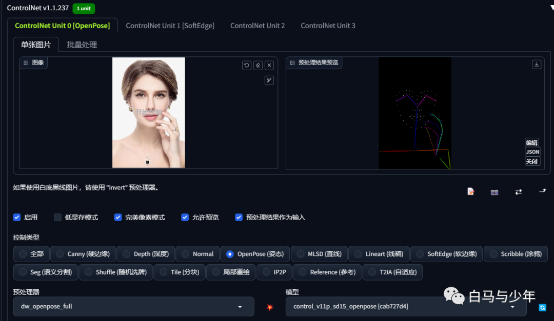This screenshot has width=554, height=321.
Task: Select the Normal control type
Action: pos(197,254)
